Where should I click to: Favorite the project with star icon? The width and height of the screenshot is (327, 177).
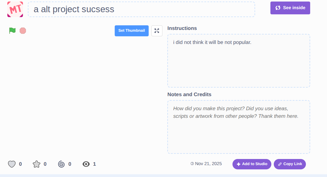(37, 164)
